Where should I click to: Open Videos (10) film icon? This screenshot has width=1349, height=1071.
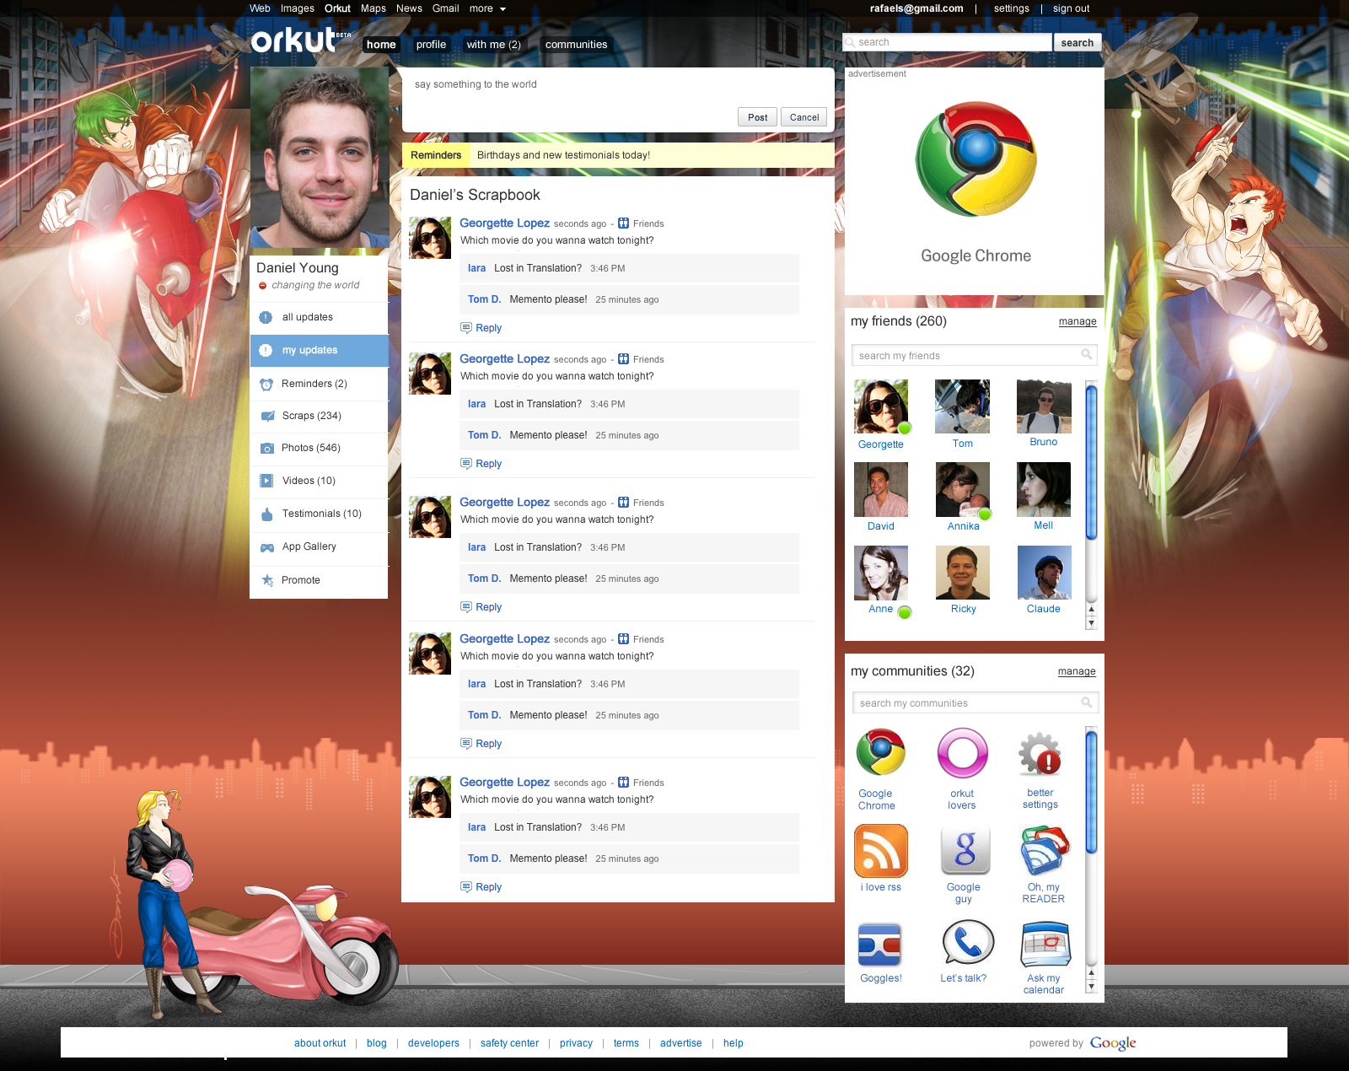point(266,481)
